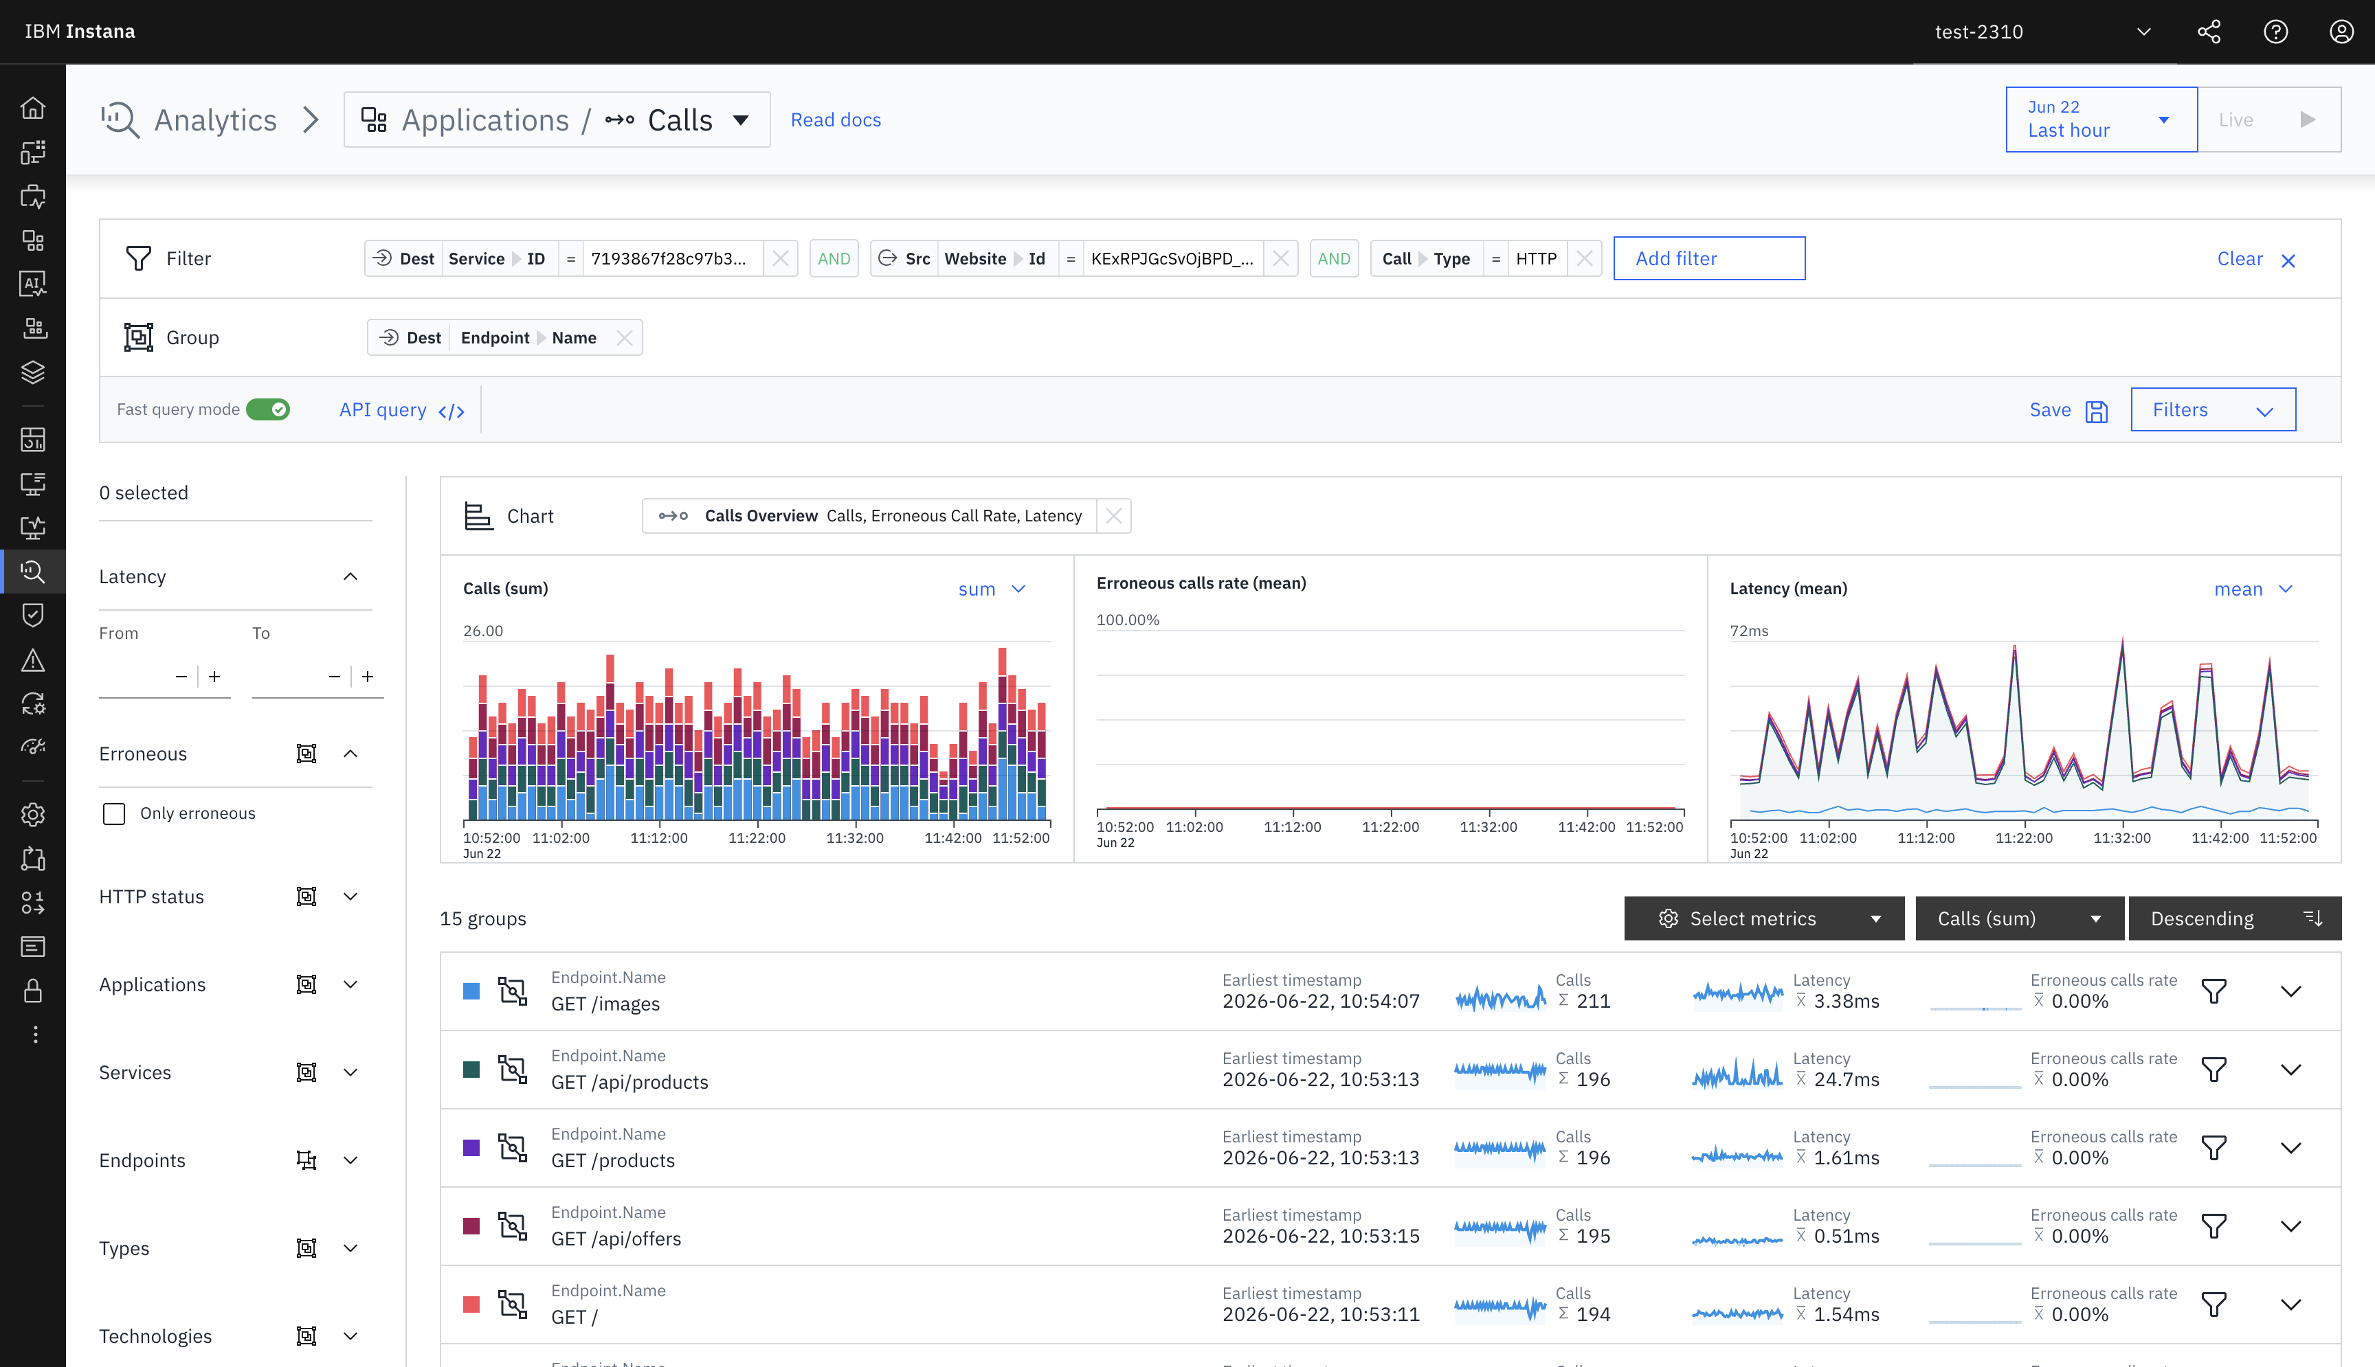Image resolution: width=2375 pixels, height=1367 pixels.
Task: Filter by GET /api/products funnel icon
Action: tap(2214, 1070)
